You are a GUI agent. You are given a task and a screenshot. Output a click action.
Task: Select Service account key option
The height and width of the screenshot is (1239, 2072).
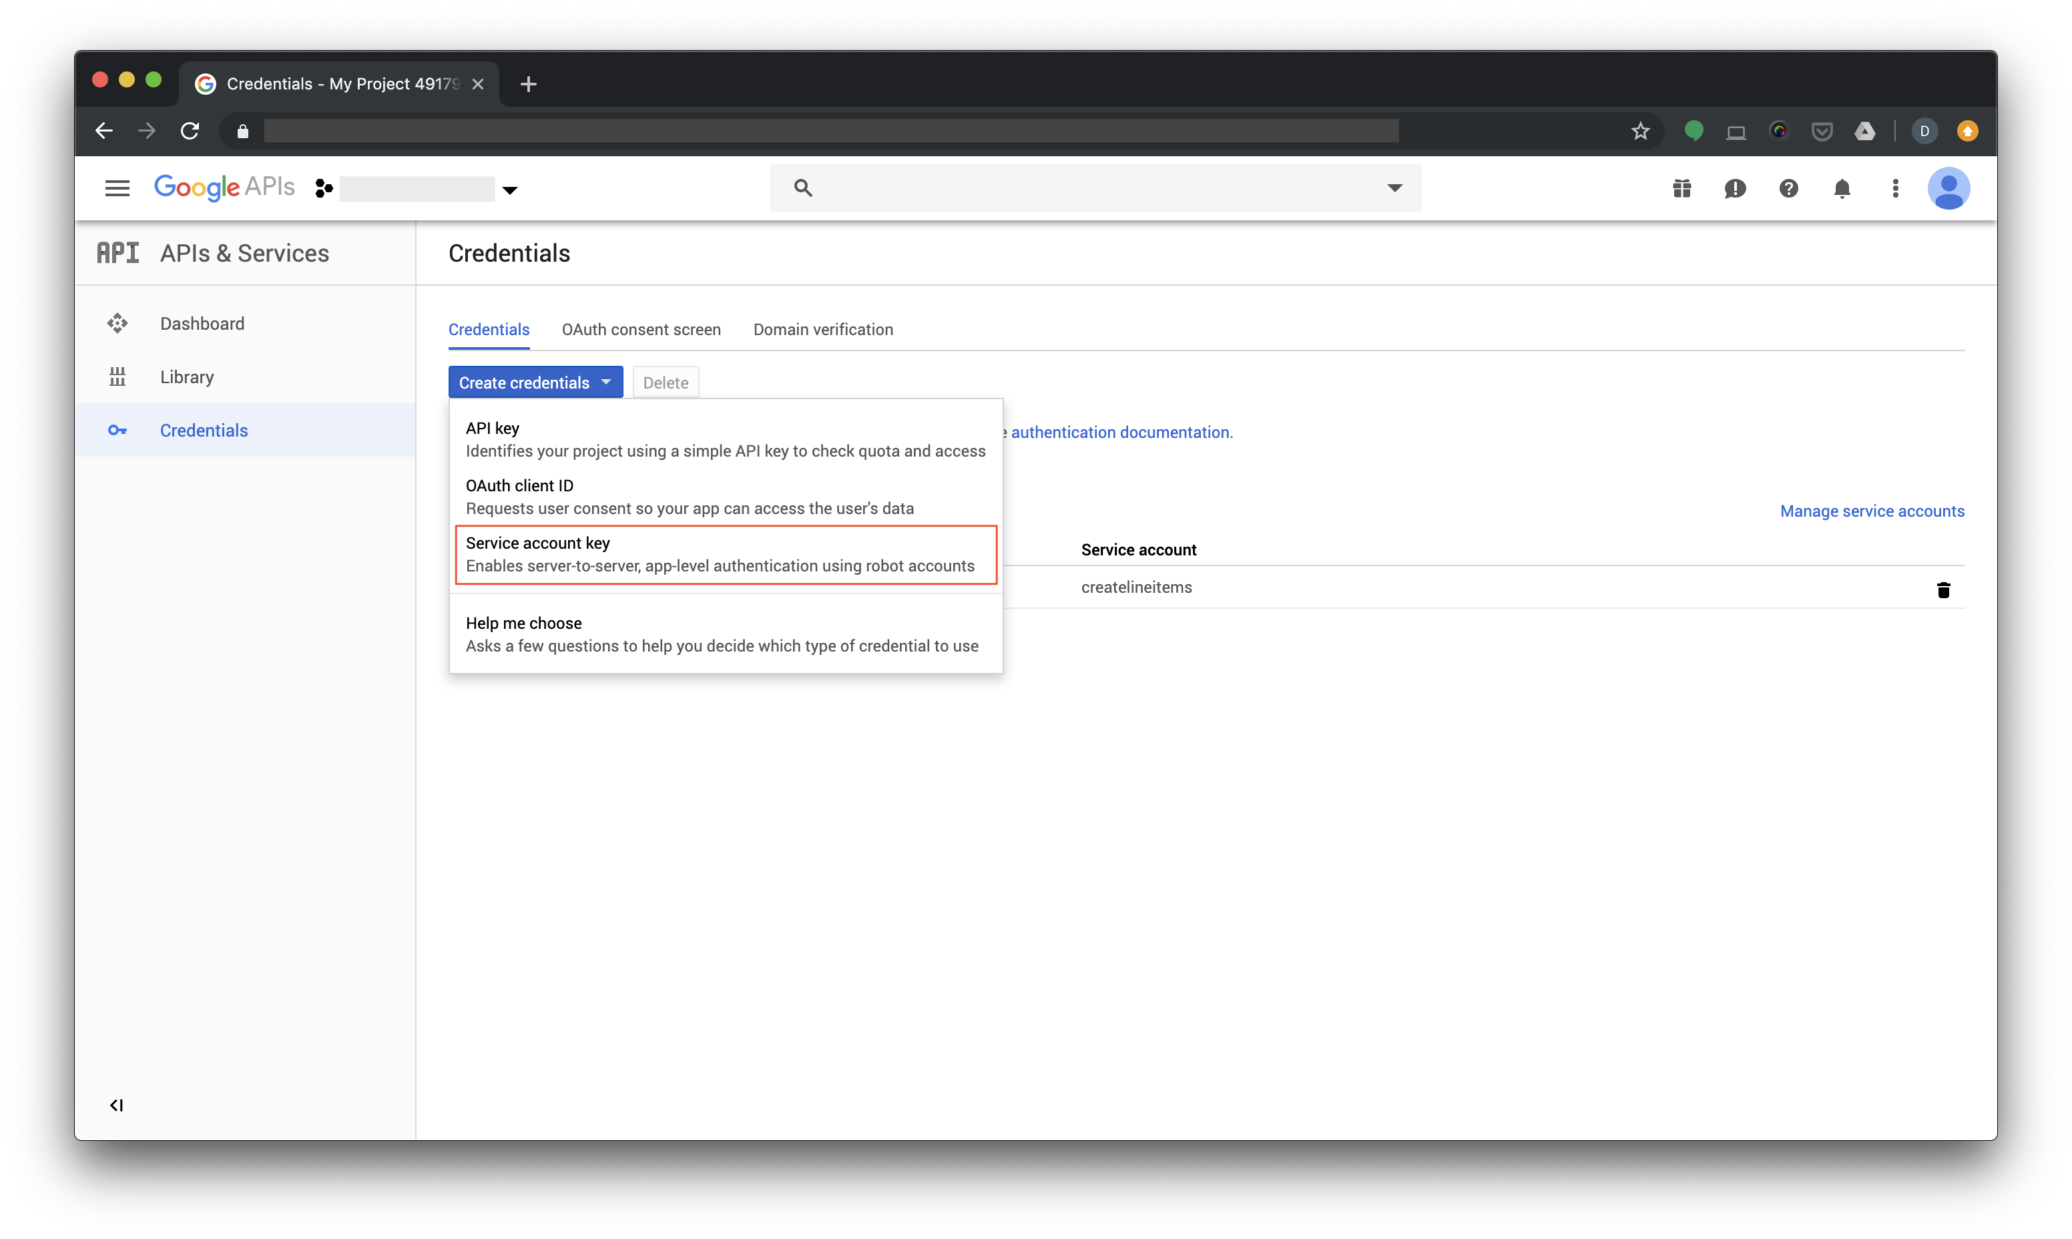[x=725, y=554]
